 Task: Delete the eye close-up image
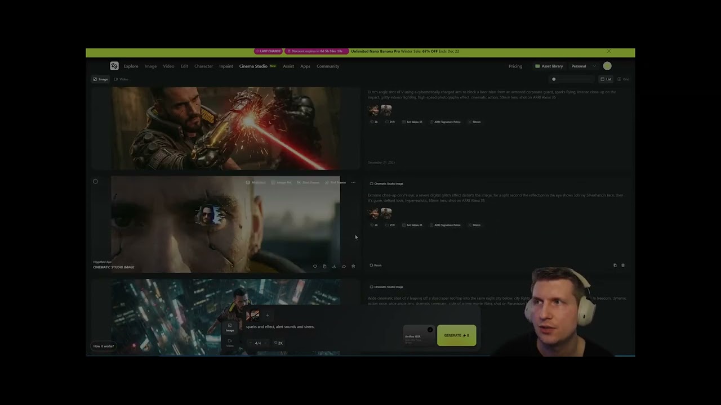point(353,267)
